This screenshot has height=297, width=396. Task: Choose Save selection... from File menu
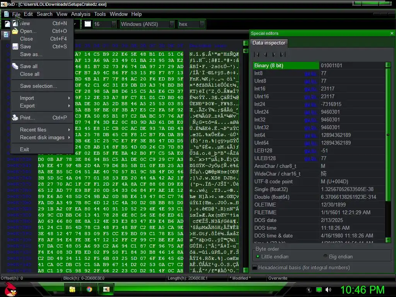(x=42, y=86)
